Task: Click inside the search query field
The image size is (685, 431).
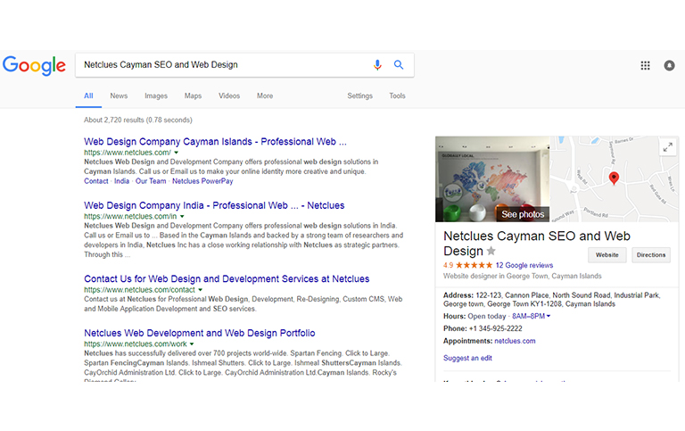Action: (223, 65)
